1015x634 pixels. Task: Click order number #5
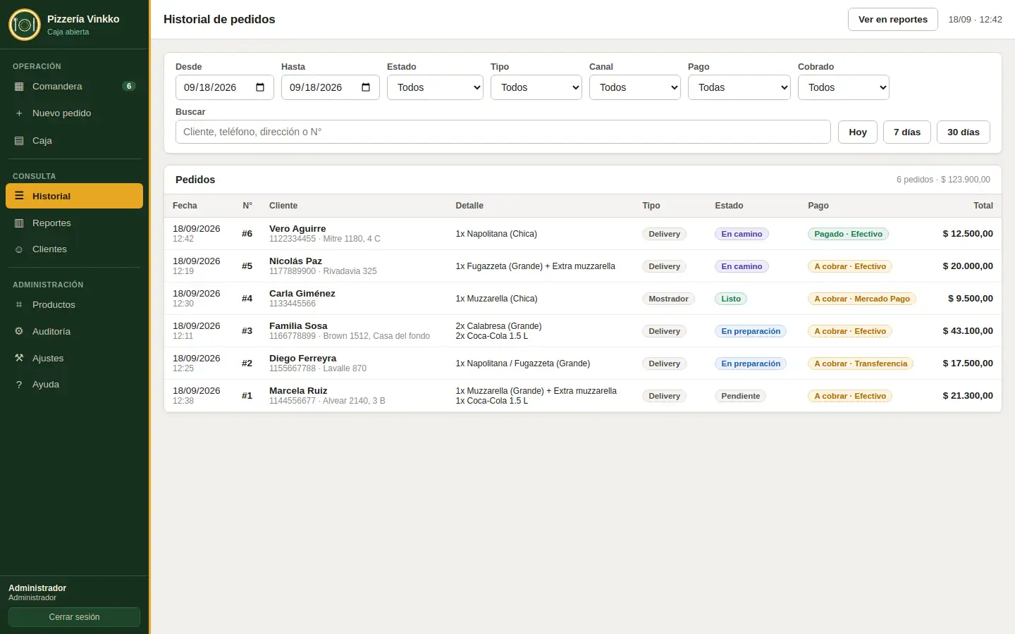[x=247, y=266]
